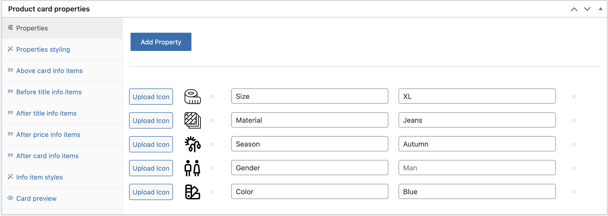
Task: Delete the Gender property row
Action: pos(574,168)
